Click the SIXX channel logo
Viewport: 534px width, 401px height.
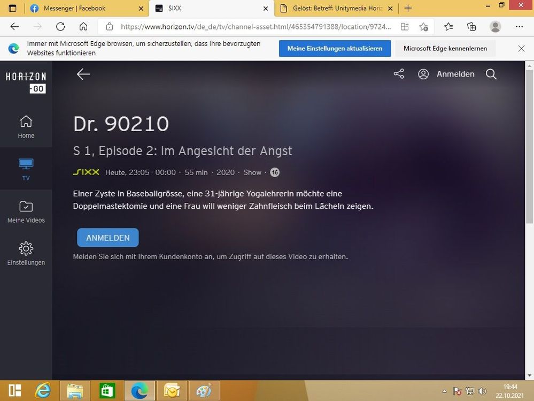pyautogui.click(x=86, y=172)
